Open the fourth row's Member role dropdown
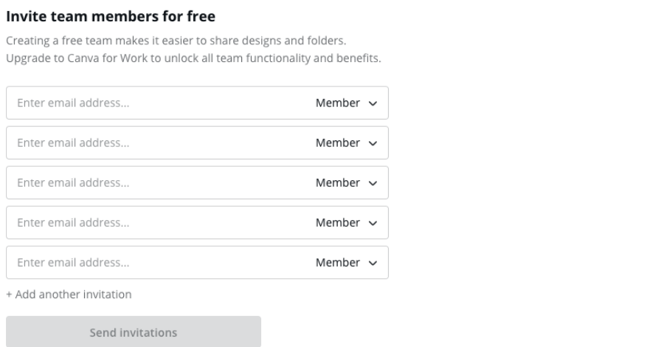The image size is (664, 347). [x=345, y=223]
